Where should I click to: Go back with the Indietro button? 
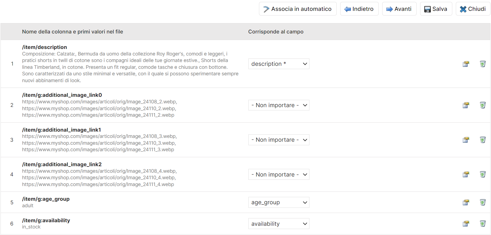pyautogui.click(x=359, y=9)
